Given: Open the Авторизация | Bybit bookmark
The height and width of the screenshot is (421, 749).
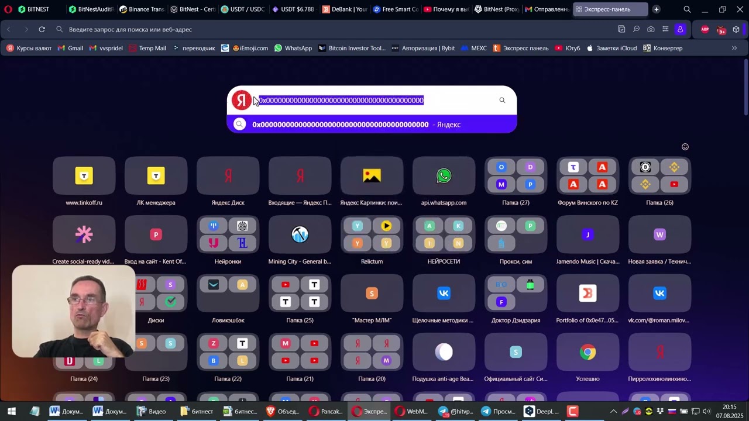Looking at the screenshot, I should (x=422, y=48).
